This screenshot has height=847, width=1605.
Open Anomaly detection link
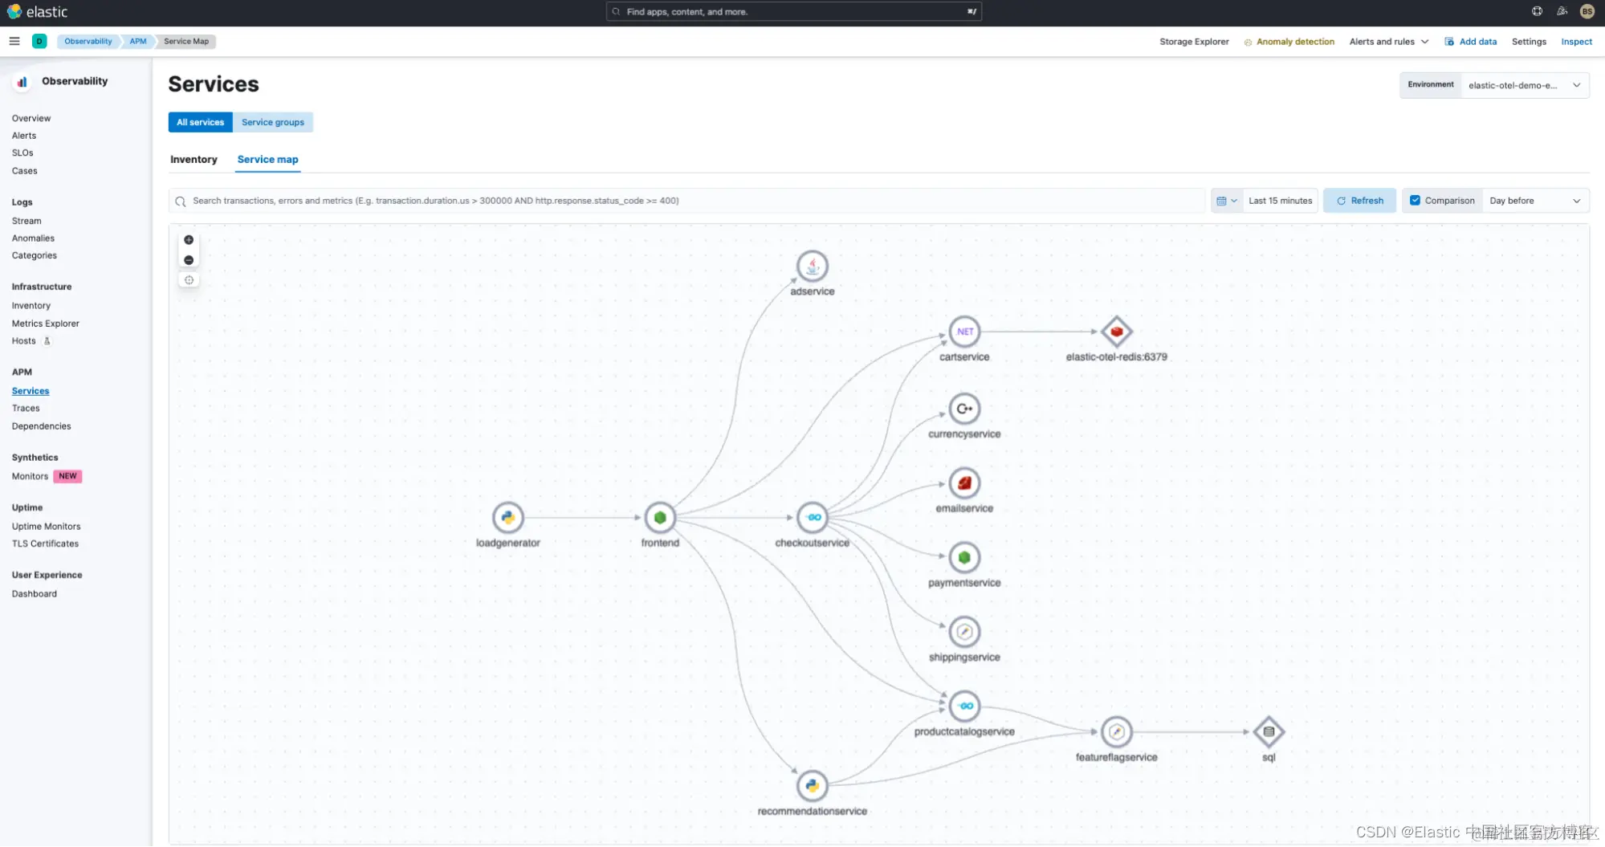coord(1289,42)
